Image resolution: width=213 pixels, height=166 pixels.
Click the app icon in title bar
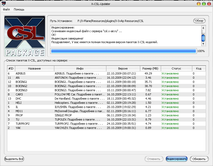coord(4,4)
